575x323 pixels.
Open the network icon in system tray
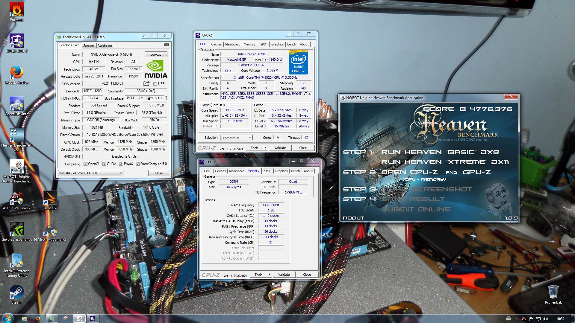538,319
